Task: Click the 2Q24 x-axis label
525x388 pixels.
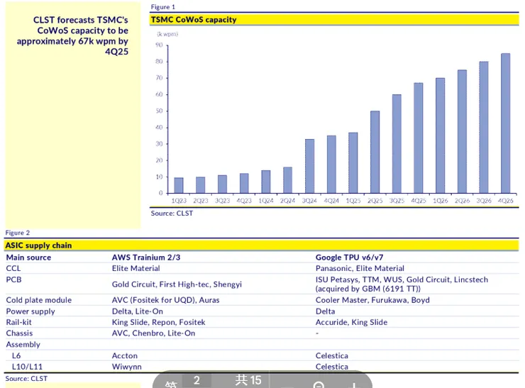Action: click(x=287, y=201)
